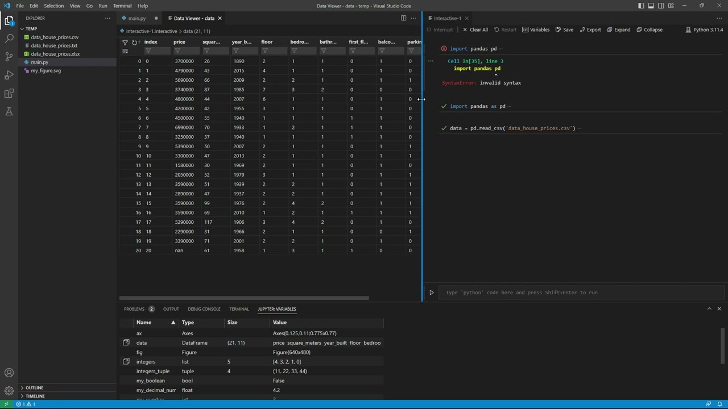
Task: Open the Selection menu
Action: tap(53, 6)
